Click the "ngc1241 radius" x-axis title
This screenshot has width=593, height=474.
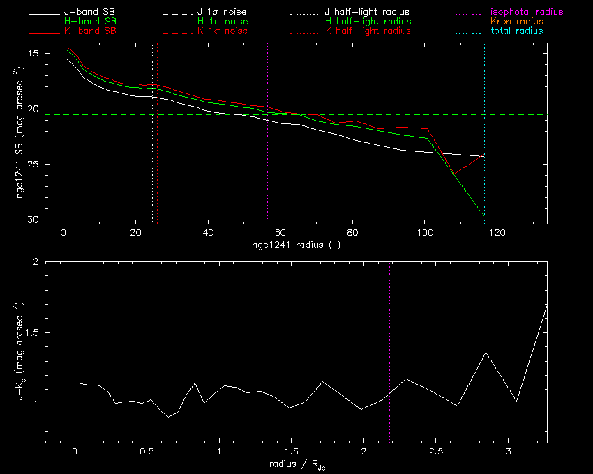click(295, 246)
